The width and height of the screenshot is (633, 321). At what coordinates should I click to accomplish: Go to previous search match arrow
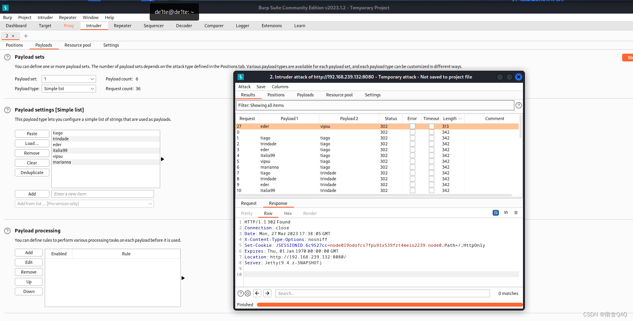(x=257, y=293)
